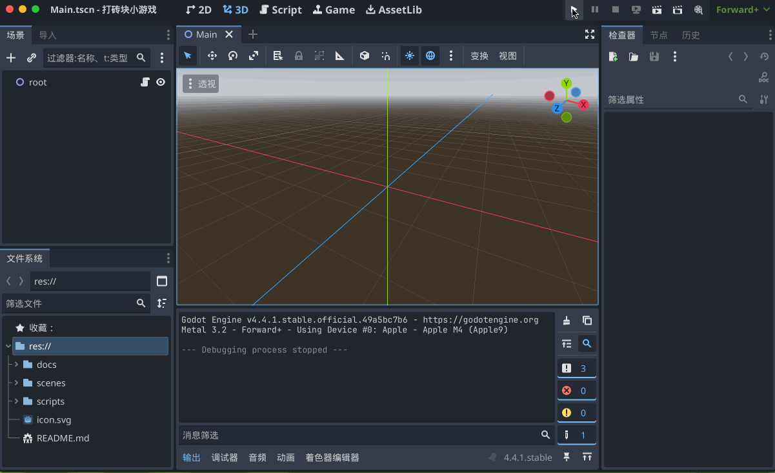Open sun and environment settings menu
This screenshot has width=775, height=473.
click(451, 56)
